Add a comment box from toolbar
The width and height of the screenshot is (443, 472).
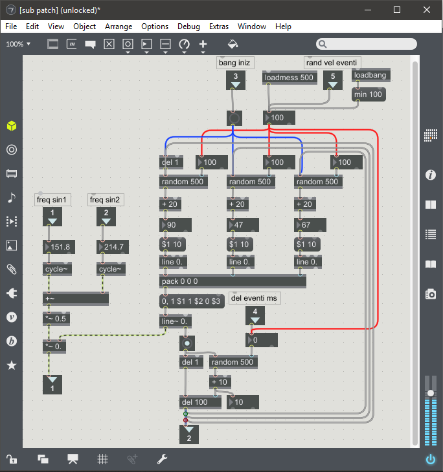coord(90,45)
